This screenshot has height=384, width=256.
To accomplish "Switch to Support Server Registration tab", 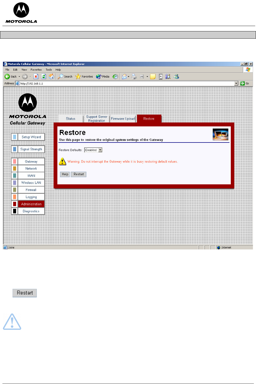I will pos(97,119).
